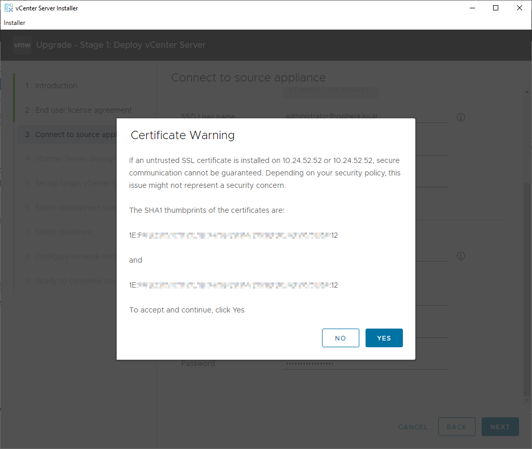This screenshot has width=532, height=449.
Task: Click the vmw logo in the header
Action: click(x=22, y=45)
